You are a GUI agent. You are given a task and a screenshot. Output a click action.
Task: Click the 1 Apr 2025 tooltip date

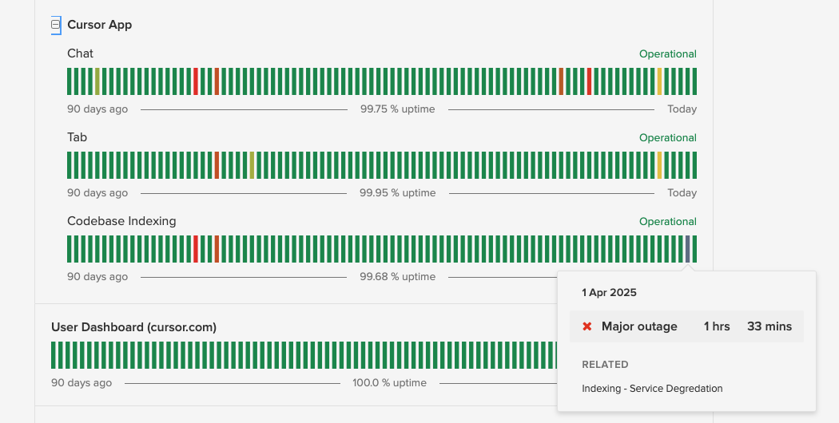click(609, 293)
